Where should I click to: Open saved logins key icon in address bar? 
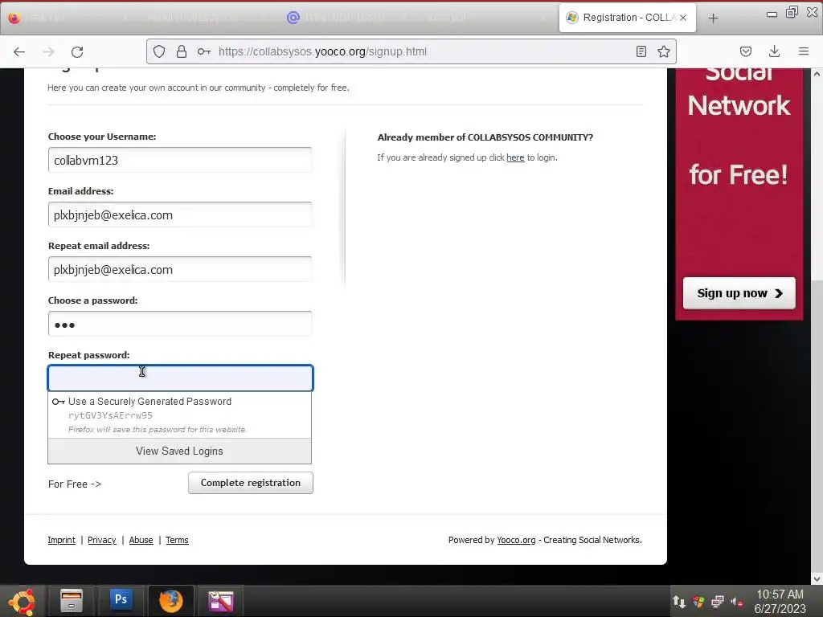tap(203, 51)
